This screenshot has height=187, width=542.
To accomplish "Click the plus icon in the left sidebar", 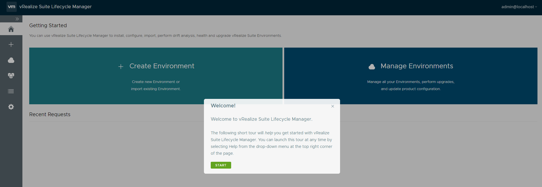I will (x=11, y=44).
